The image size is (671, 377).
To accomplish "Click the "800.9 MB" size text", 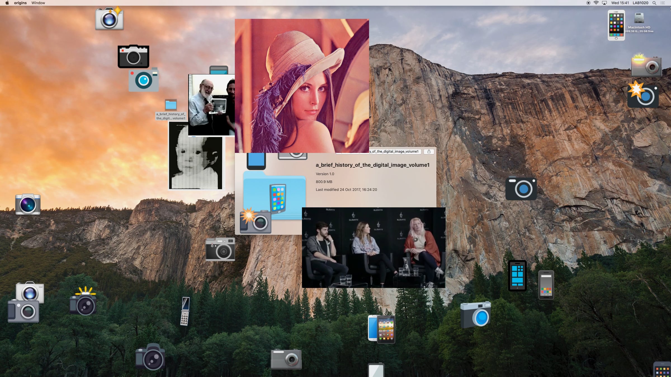I will (x=324, y=182).
